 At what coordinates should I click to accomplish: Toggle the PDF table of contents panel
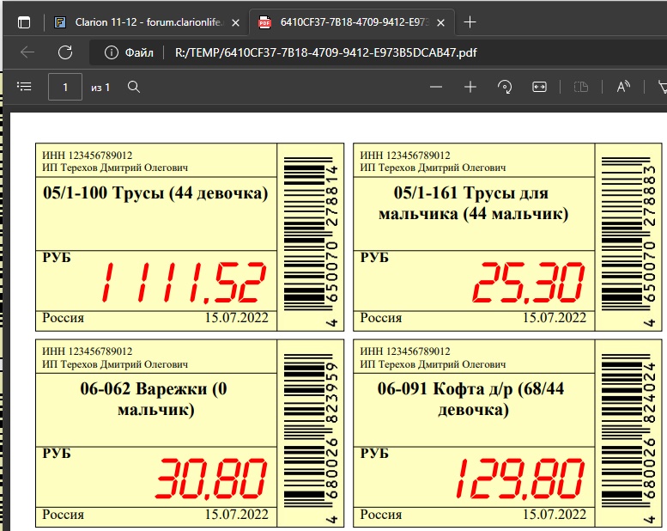pos(24,87)
